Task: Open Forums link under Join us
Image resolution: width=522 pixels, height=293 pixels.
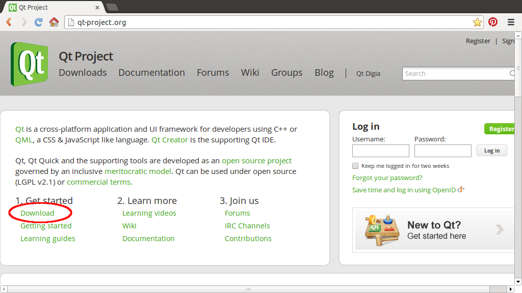Action: [238, 213]
